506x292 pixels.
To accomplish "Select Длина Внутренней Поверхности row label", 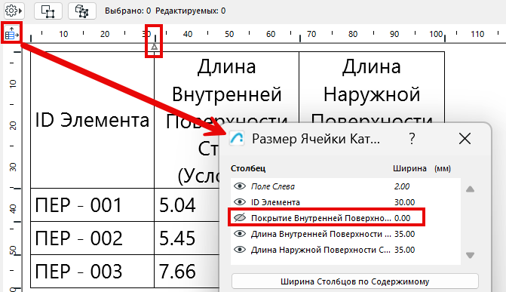I will 320,234.
